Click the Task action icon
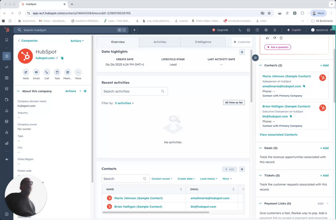 tap(57, 72)
